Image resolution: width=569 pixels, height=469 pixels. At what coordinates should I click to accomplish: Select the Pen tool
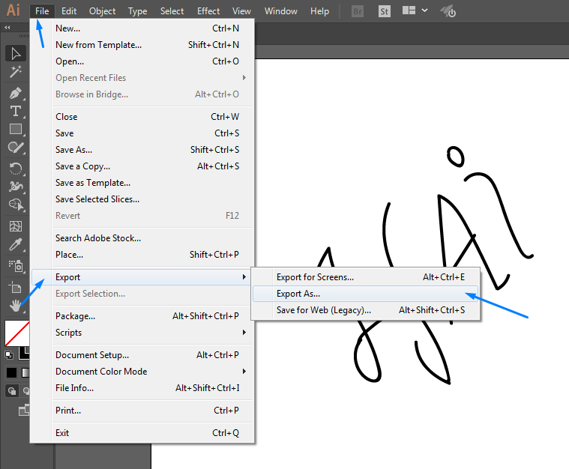click(15, 93)
